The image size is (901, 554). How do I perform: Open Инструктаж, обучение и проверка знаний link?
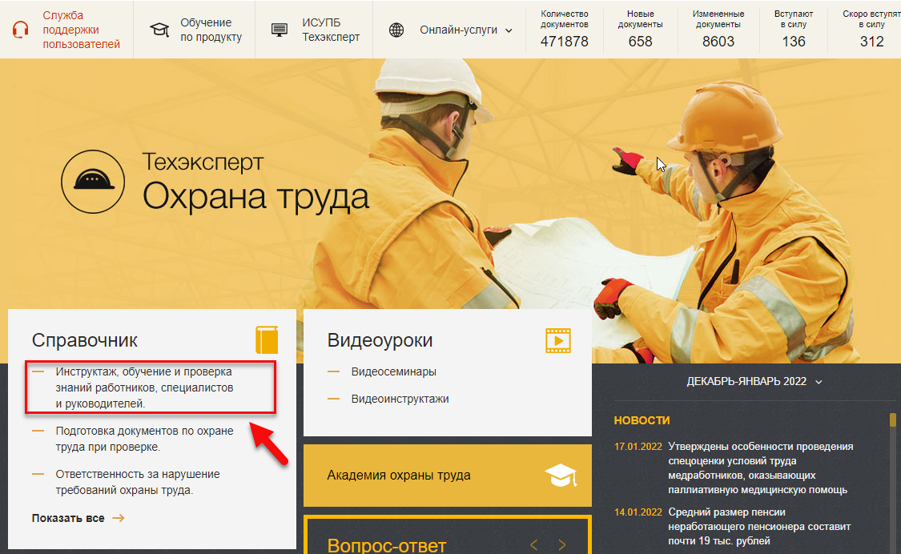(144, 387)
